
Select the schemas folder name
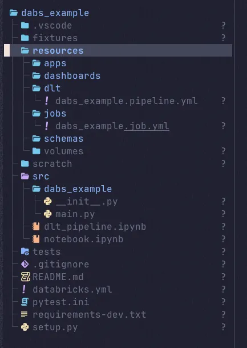64,139
